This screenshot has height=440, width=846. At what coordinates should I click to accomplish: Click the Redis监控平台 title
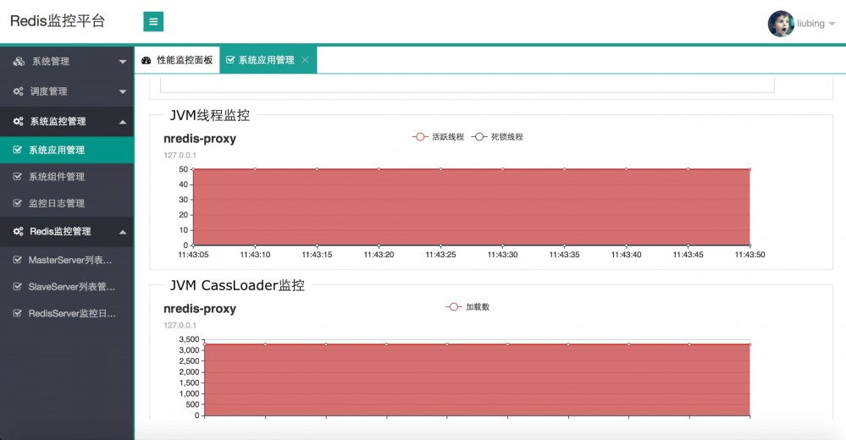58,21
